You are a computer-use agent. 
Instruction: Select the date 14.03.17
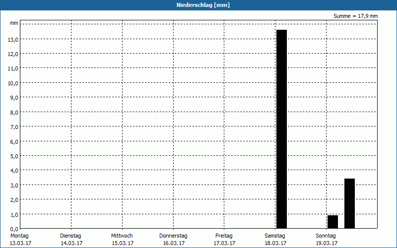[71, 243]
